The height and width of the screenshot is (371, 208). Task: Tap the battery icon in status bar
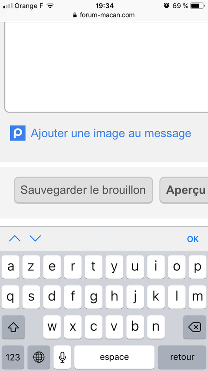point(198,6)
